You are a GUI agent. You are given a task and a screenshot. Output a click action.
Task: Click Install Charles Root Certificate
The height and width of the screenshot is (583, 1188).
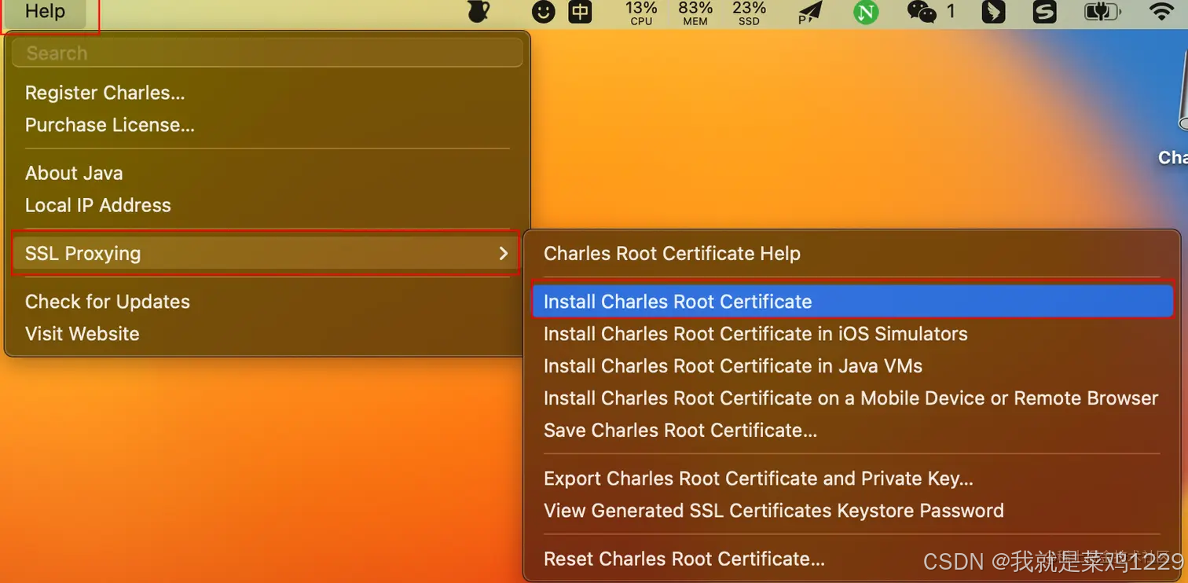[x=852, y=301]
